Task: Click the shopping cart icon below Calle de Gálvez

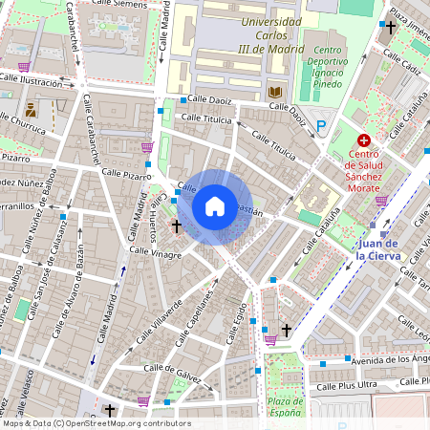Action: 143,401
